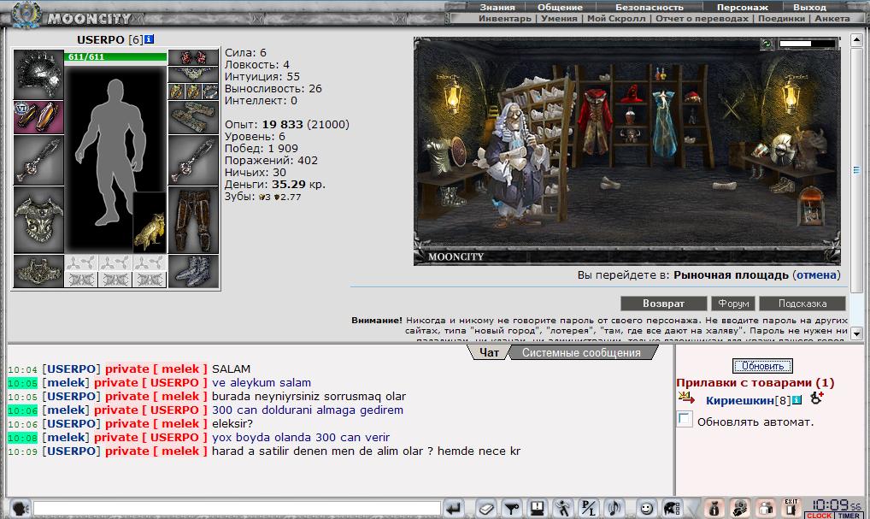The image size is (870, 519).
Task: Click the Кириешкин player name
Action: 739,400
